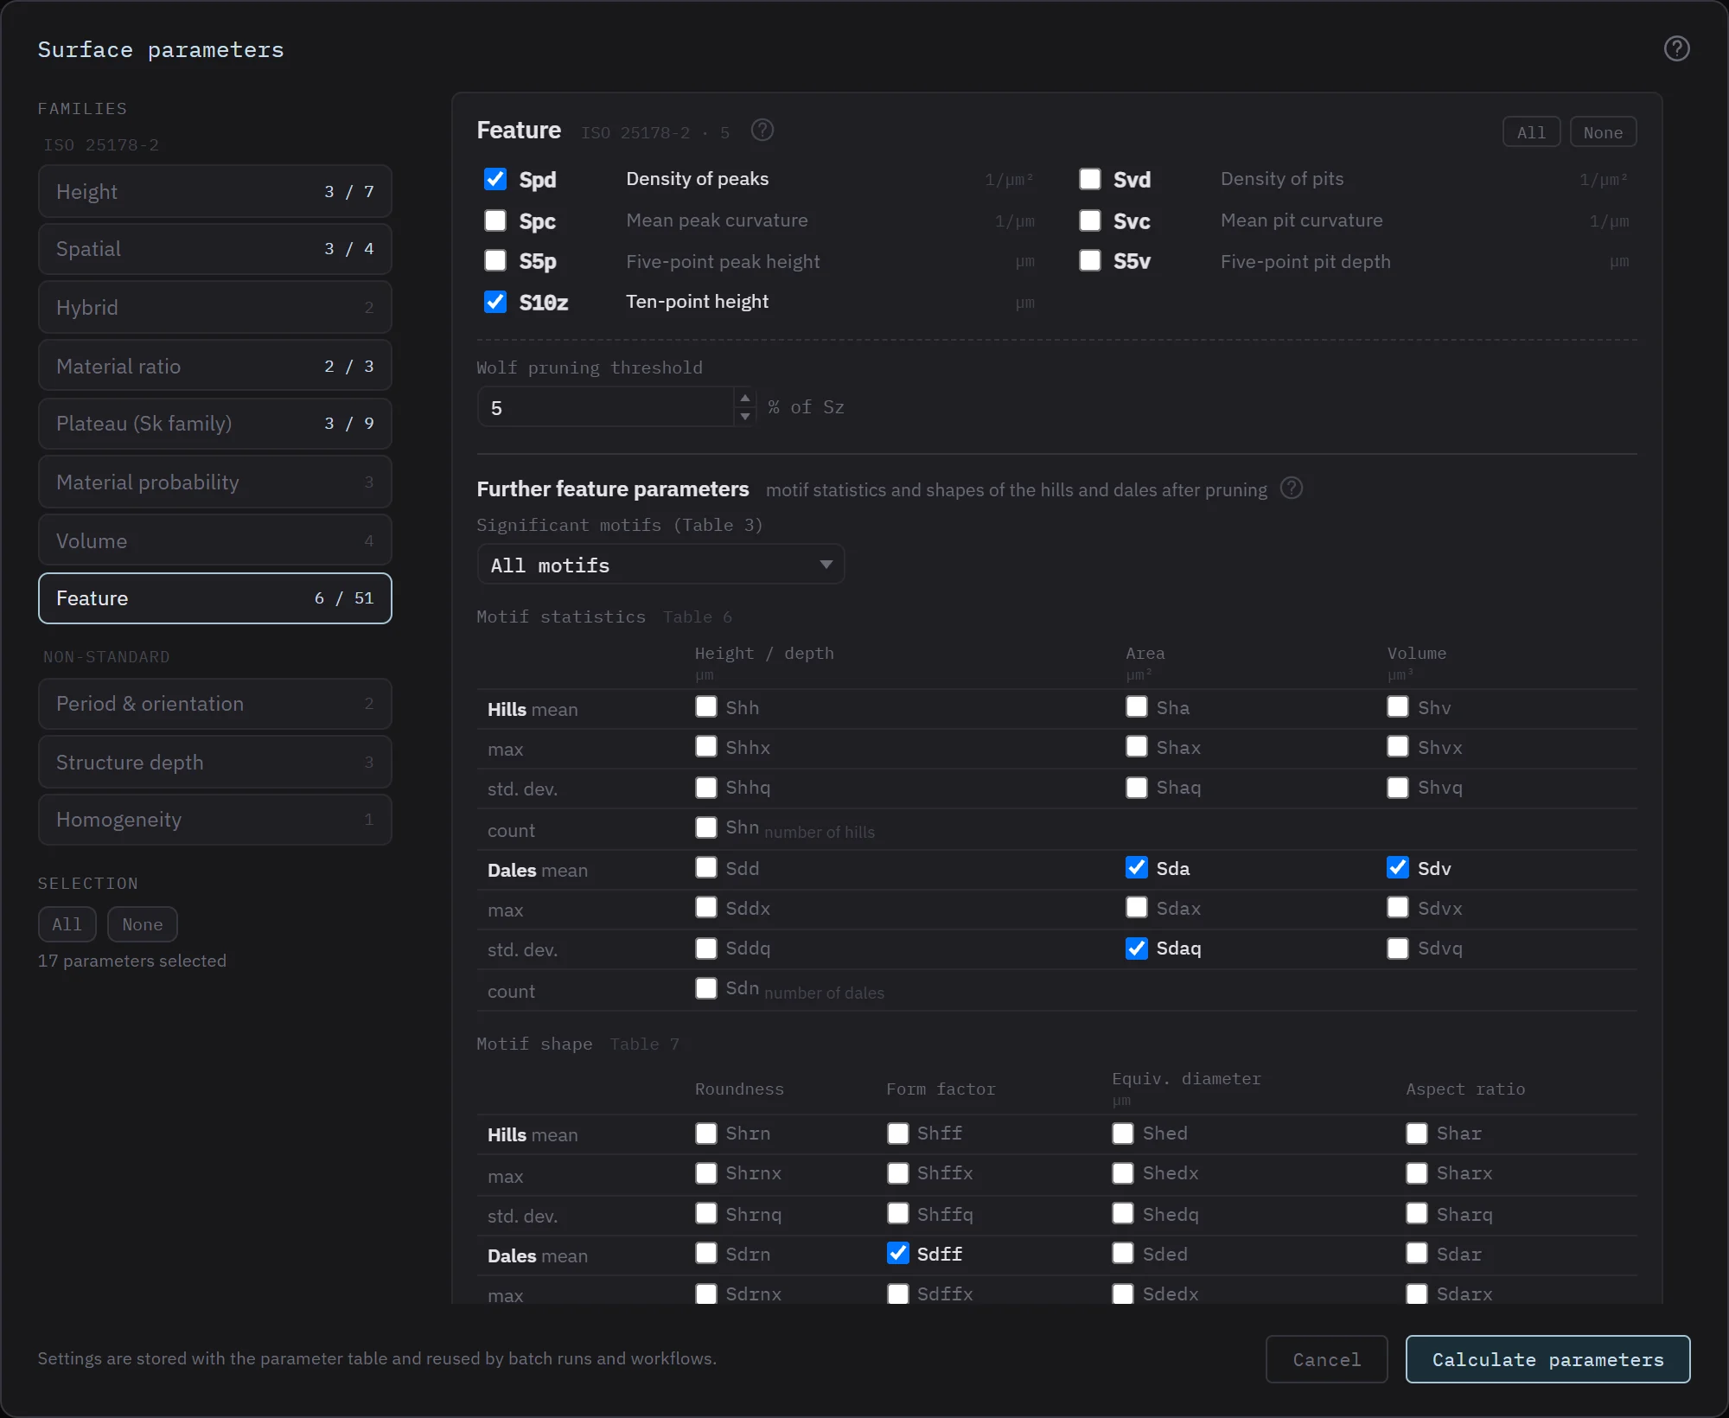Switch to the Spatial family

click(214, 249)
